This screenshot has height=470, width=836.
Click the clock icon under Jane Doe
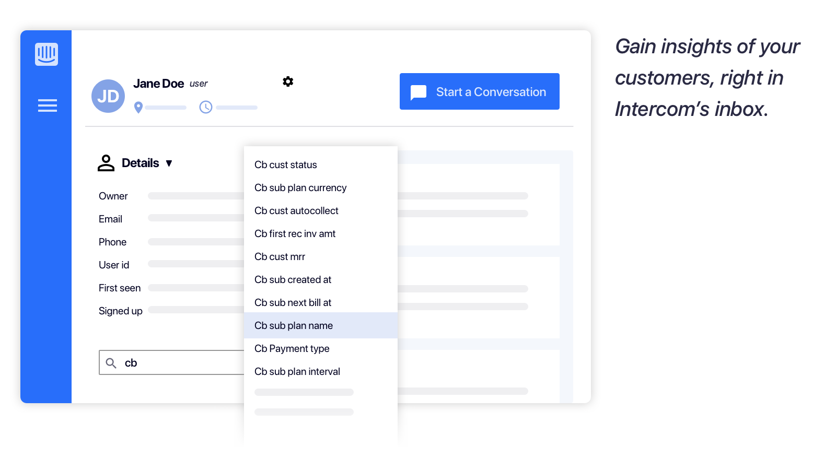click(206, 107)
